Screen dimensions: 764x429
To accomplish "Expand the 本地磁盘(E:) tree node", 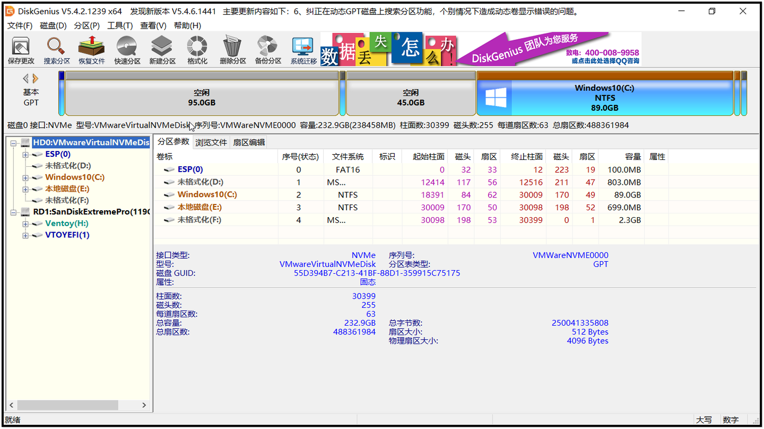I will point(25,189).
